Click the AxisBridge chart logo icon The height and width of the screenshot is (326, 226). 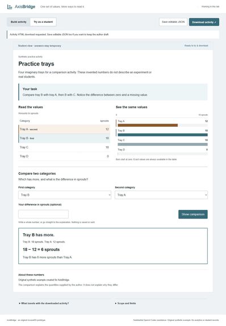click(x=10, y=7)
